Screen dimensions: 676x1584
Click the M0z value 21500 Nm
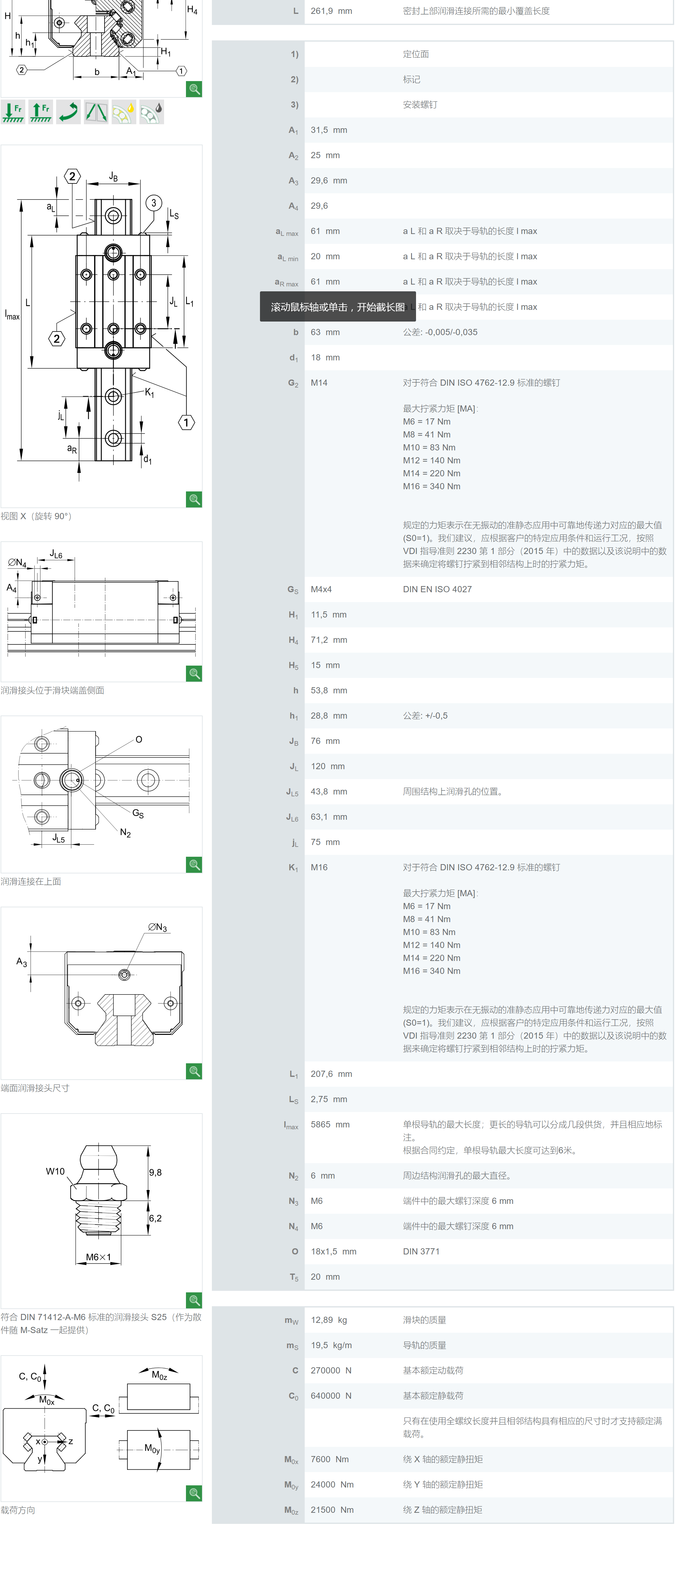[x=332, y=1510]
